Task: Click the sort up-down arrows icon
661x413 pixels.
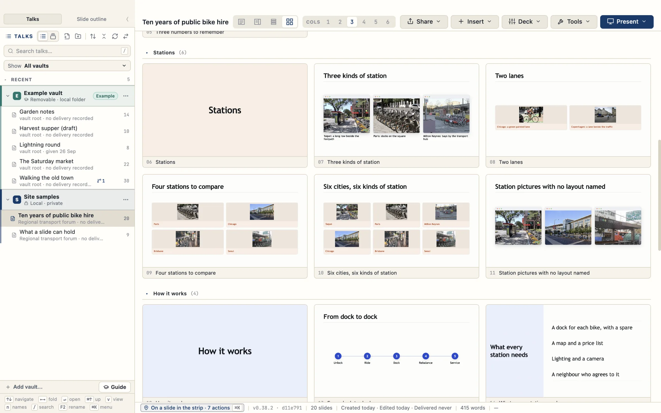Action: (93, 36)
